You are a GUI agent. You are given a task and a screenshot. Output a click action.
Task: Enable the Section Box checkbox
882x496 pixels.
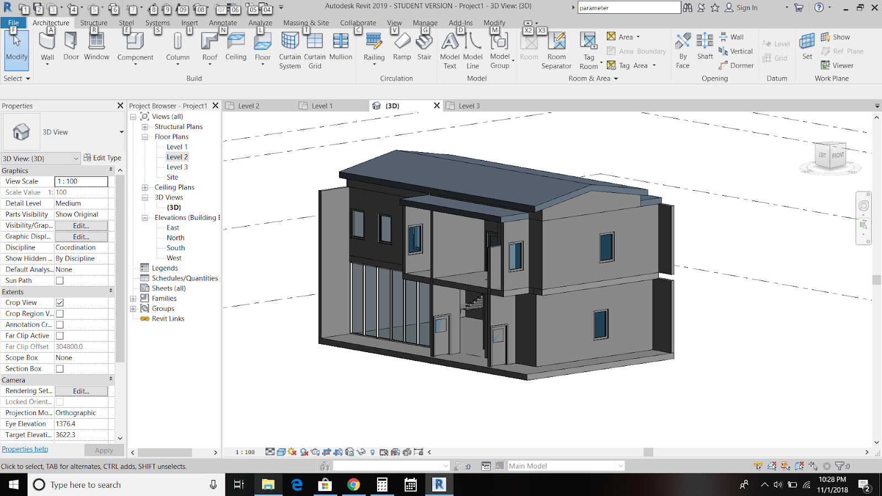pyautogui.click(x=60, y=369)
